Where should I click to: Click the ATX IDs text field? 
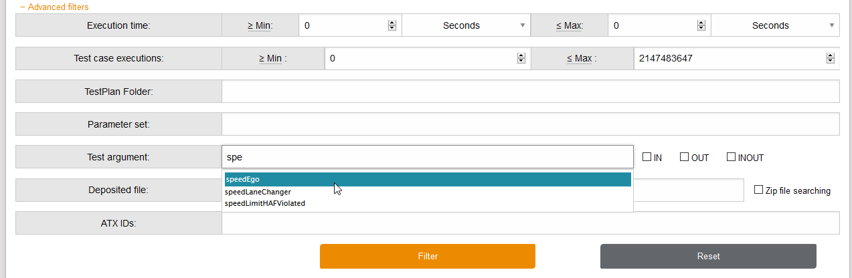[x=530, y=223]
